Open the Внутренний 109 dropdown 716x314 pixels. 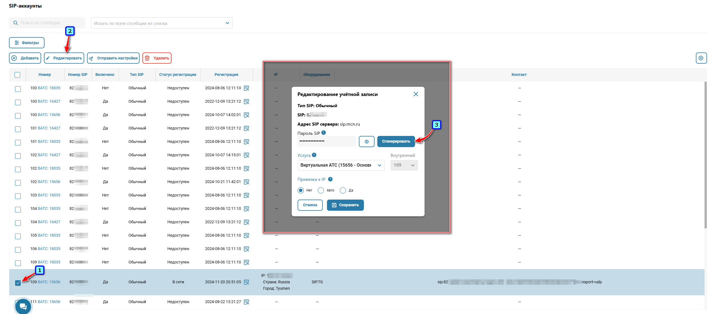[404, 165]
